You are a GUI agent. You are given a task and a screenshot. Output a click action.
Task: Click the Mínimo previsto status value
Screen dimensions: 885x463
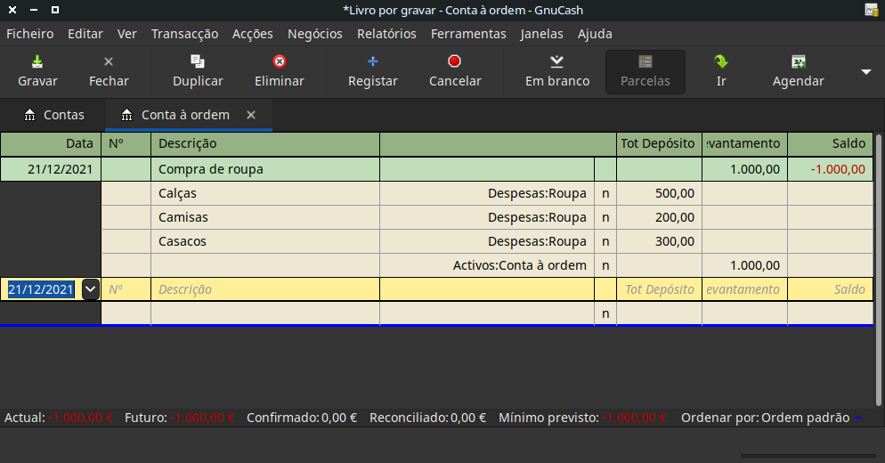635,418
